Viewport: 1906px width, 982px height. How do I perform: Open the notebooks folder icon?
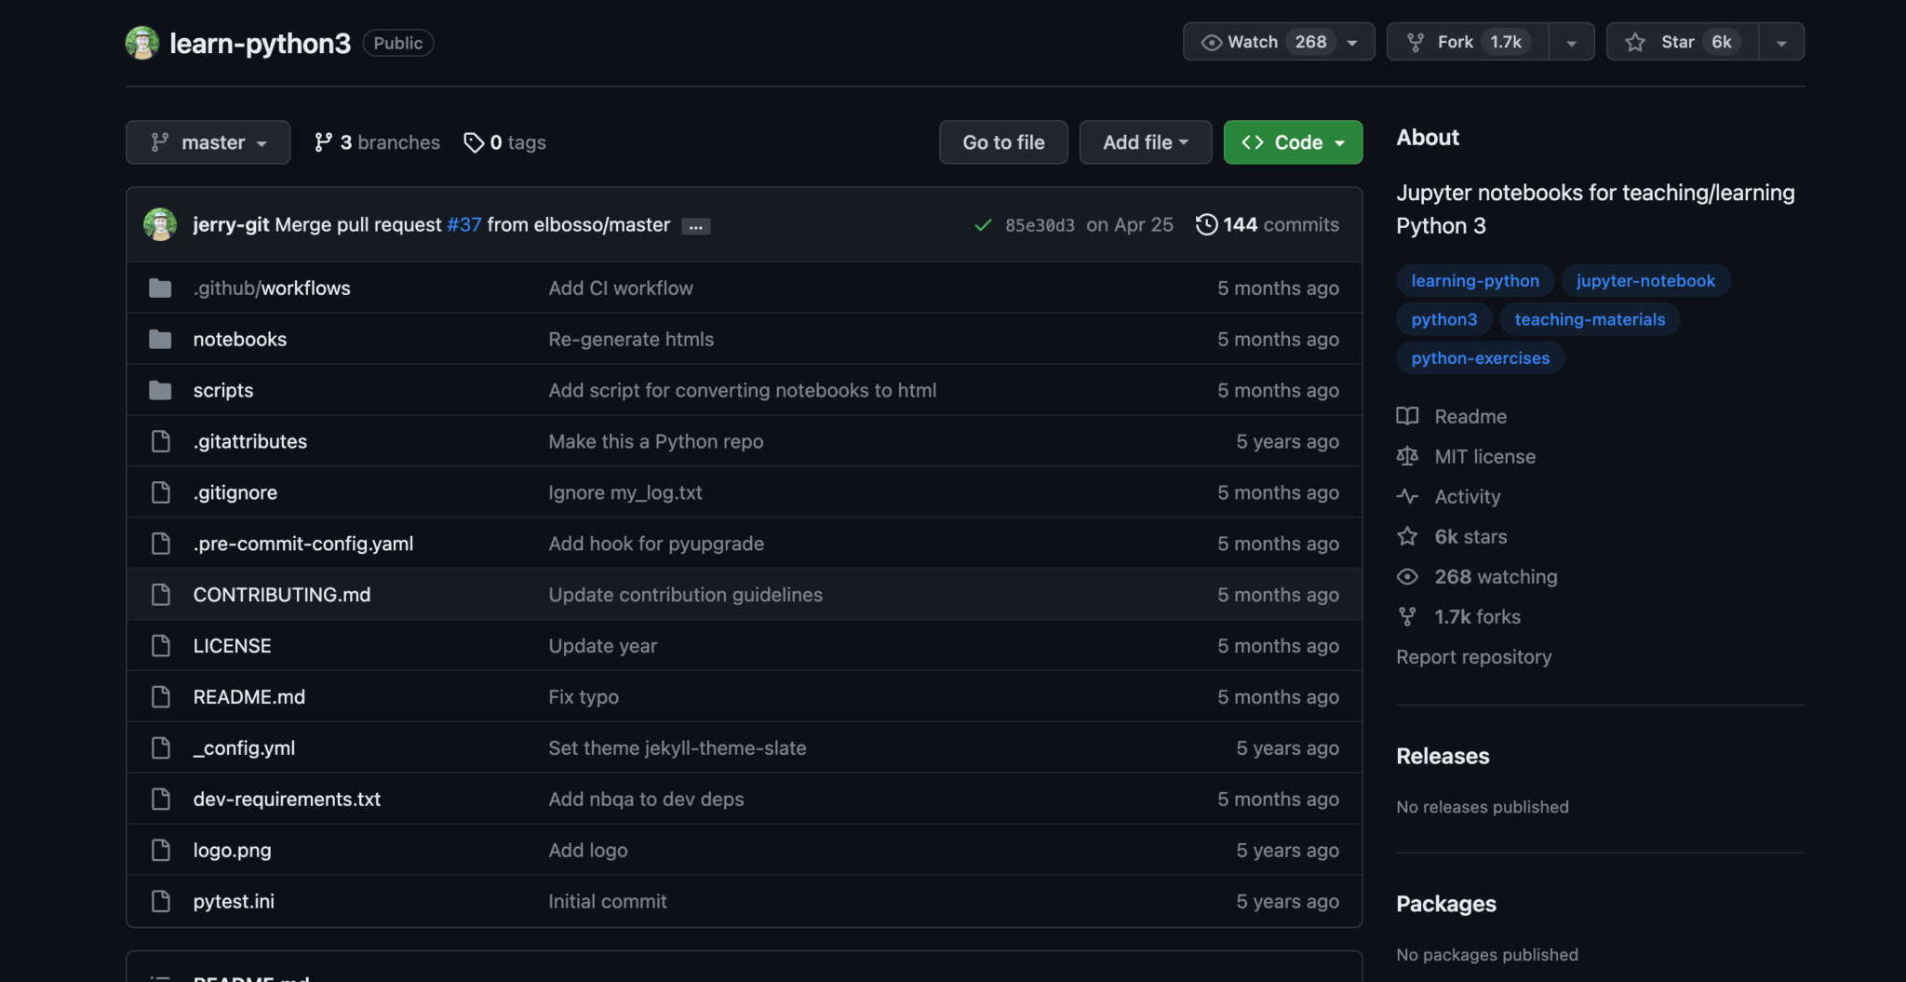click(x=160, y=339)
